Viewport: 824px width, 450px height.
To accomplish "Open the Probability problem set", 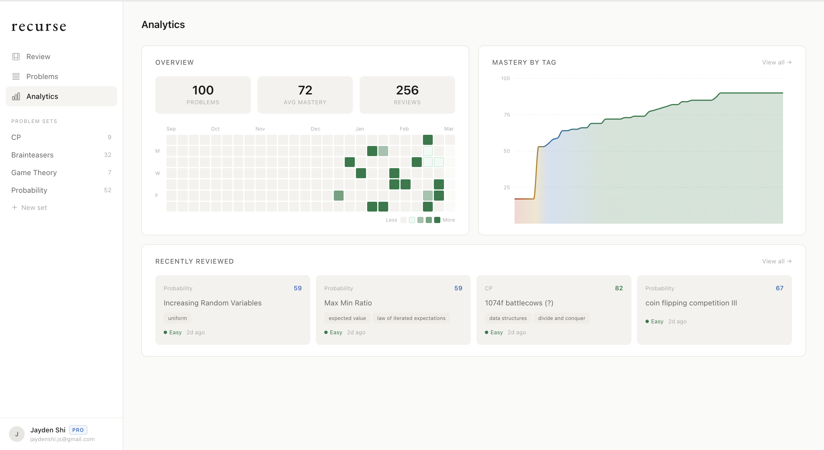I will click(x=29, y=190).
